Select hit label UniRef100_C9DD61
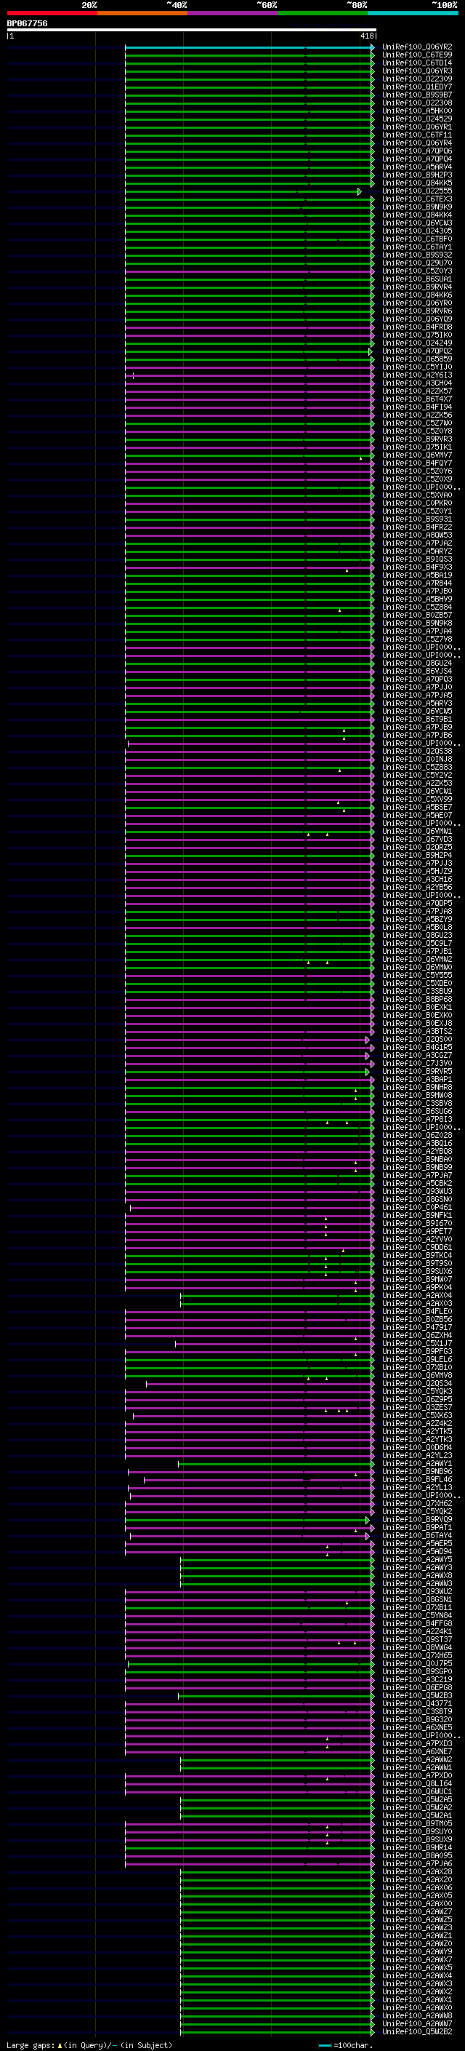 417,1248
